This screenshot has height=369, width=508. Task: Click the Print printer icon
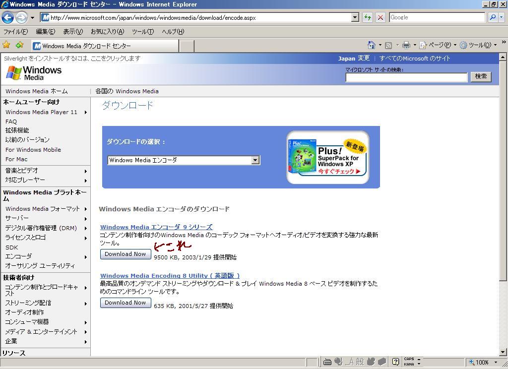coord(406,45)
